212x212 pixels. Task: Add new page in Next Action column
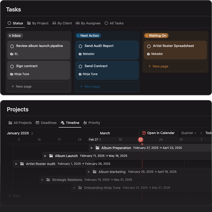coord(107,87)
